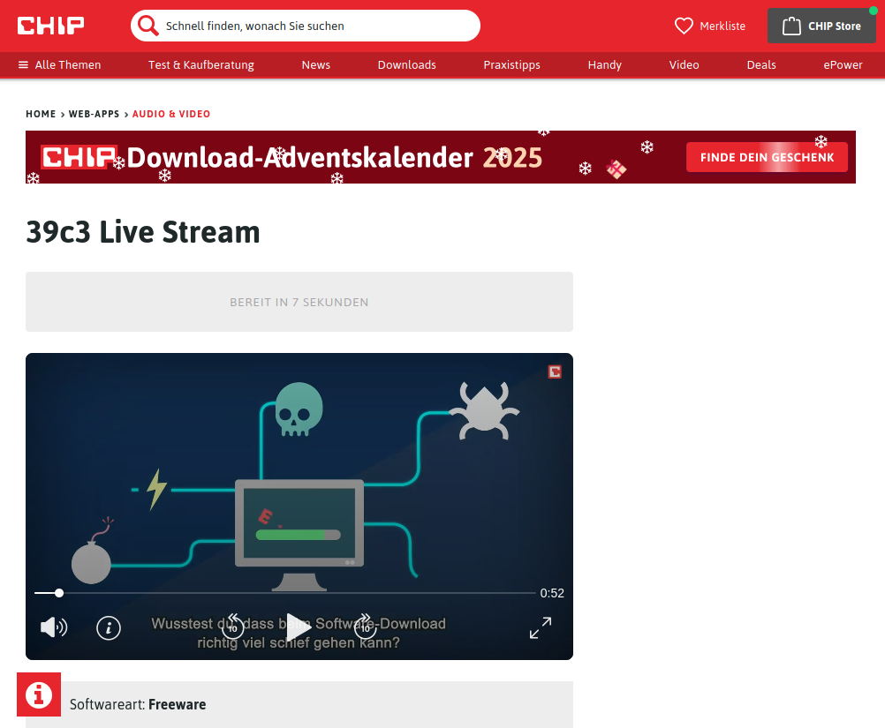
Task: Click the red info badge bottom left
Action: coord(39,694)
